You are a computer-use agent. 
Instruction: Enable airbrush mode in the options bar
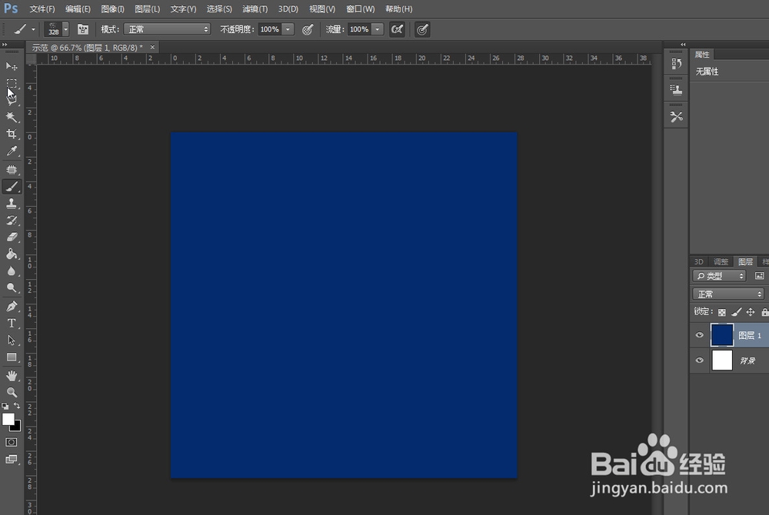click(x=397, y=29)
